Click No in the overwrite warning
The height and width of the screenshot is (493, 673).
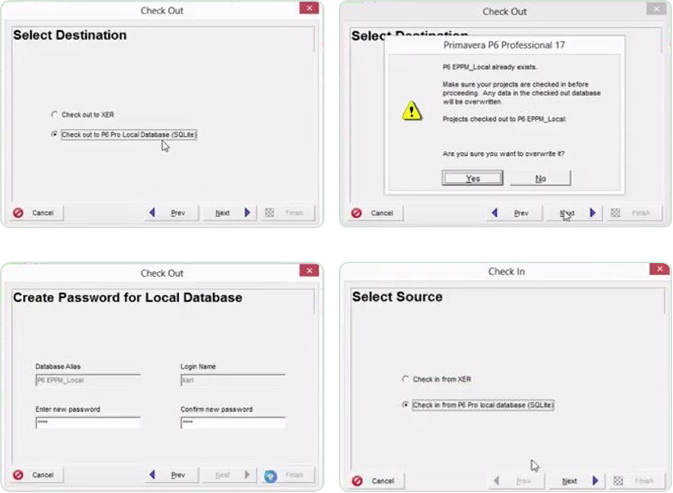tap(540, 178)
